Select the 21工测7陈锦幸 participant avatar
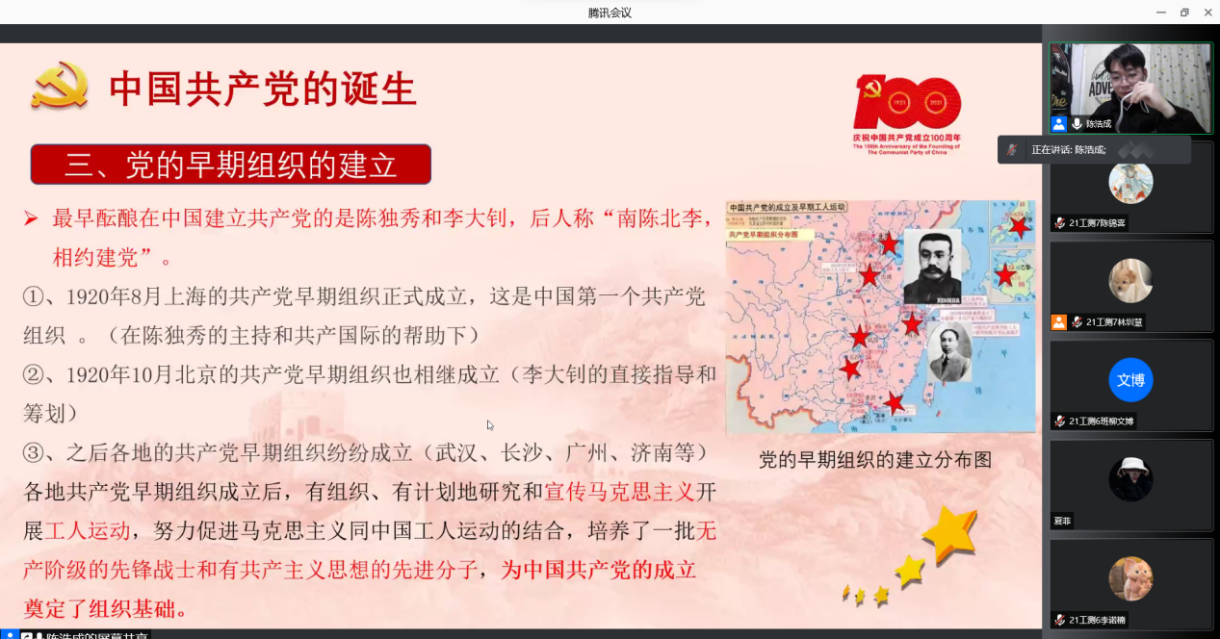 (x=1130, y=181)
